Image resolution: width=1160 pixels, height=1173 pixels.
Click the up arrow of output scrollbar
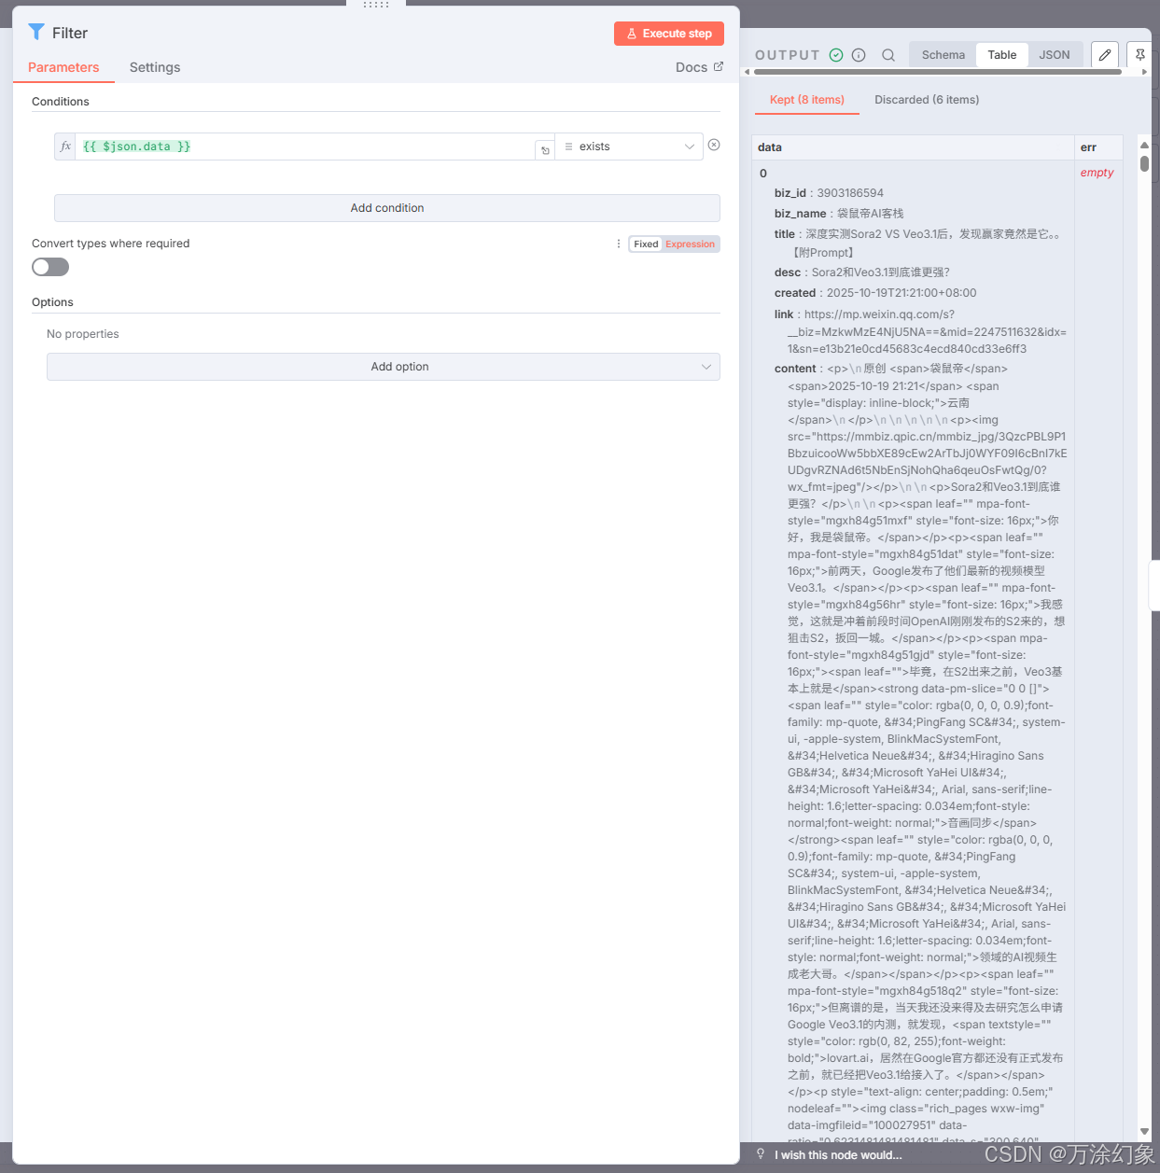click(1144, 145)
